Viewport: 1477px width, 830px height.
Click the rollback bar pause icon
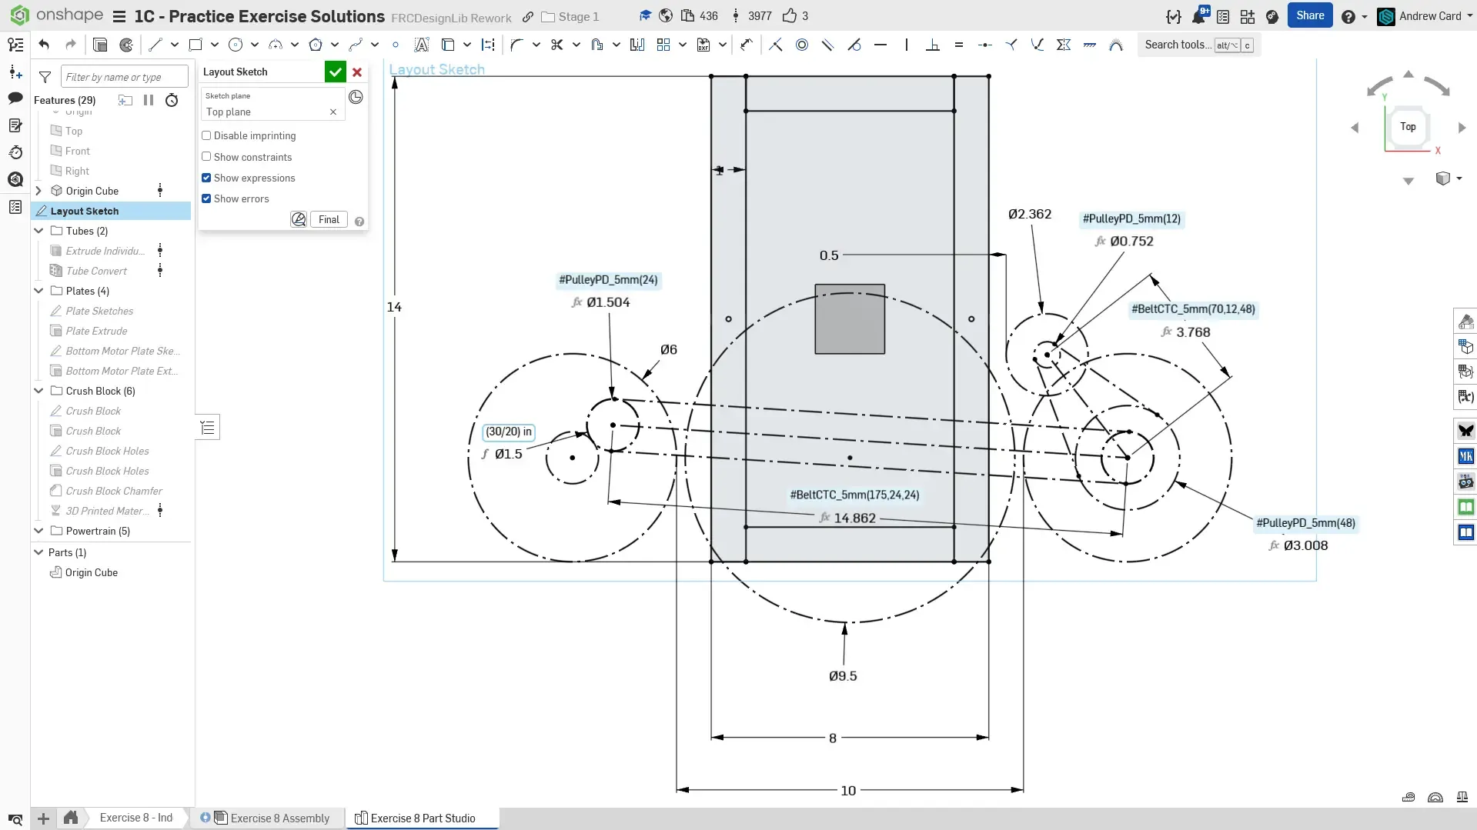tap(149, 100)
